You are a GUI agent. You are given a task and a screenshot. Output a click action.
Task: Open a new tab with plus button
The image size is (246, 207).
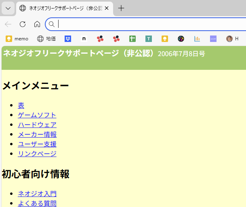pyautogui.click(x=121, y=8)
